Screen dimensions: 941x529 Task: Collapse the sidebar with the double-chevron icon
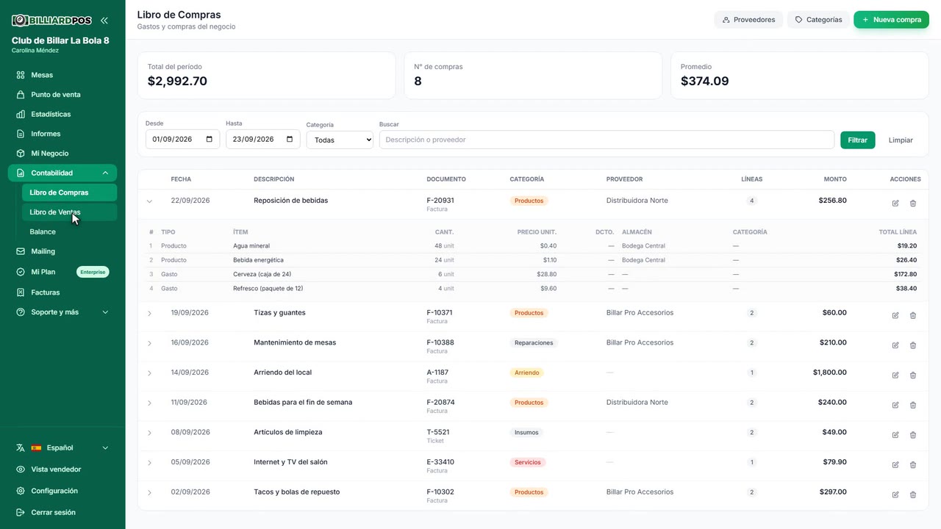[x=104, y=21]
